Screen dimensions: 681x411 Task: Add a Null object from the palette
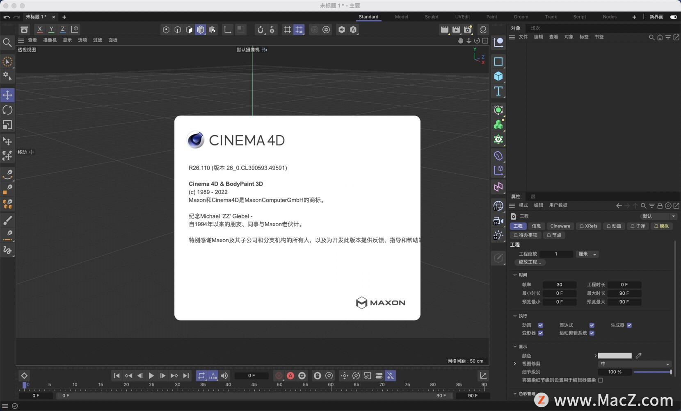498,42
